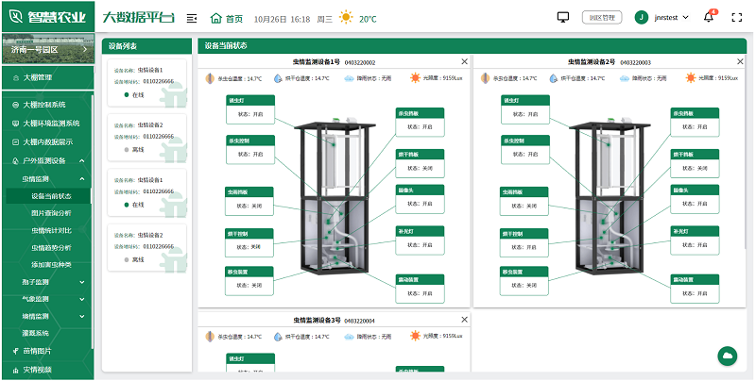
Task: Open the notification bell
Action: click(x=709, y=17)
